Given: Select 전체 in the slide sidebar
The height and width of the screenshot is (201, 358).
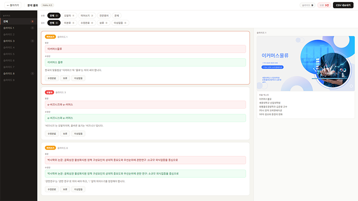Looking at the screenshot, I should (x=18, y=21).
